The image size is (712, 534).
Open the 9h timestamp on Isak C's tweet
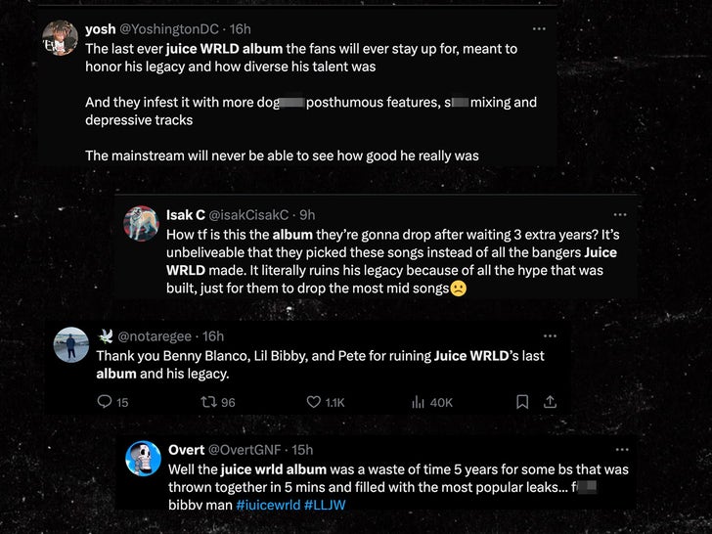306,214
